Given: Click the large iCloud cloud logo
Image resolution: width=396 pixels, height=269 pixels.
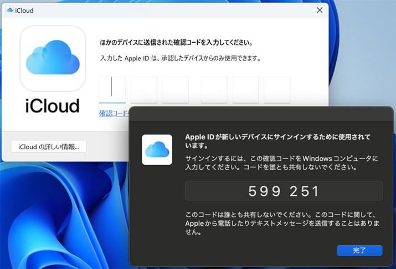Looking at the screenshot, I should point(53,58).
